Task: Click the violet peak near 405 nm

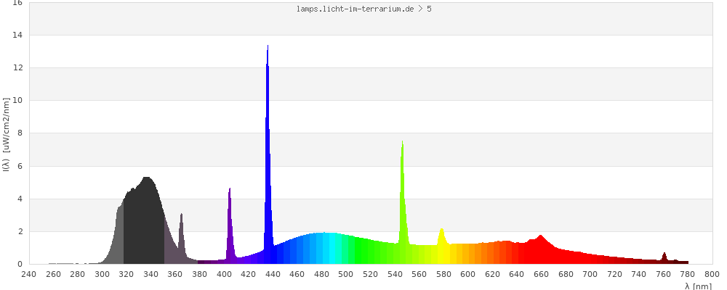Action: [x=230, y=227]
